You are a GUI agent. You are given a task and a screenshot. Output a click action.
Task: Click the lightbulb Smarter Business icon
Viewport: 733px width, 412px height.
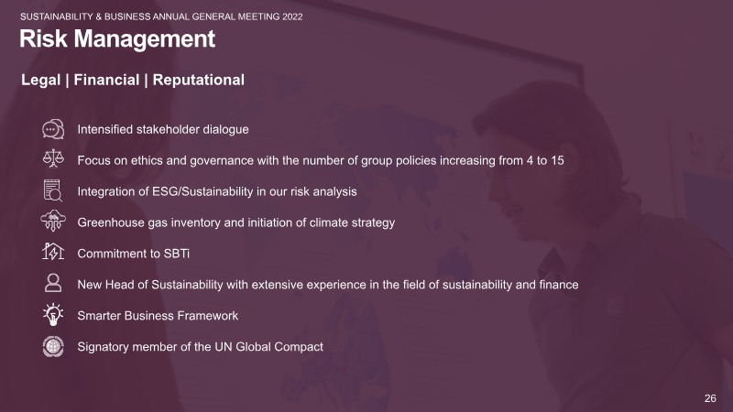click(53, 314)
